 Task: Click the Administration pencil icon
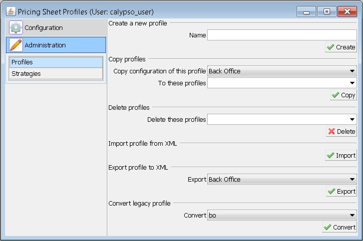click(16, 45)
